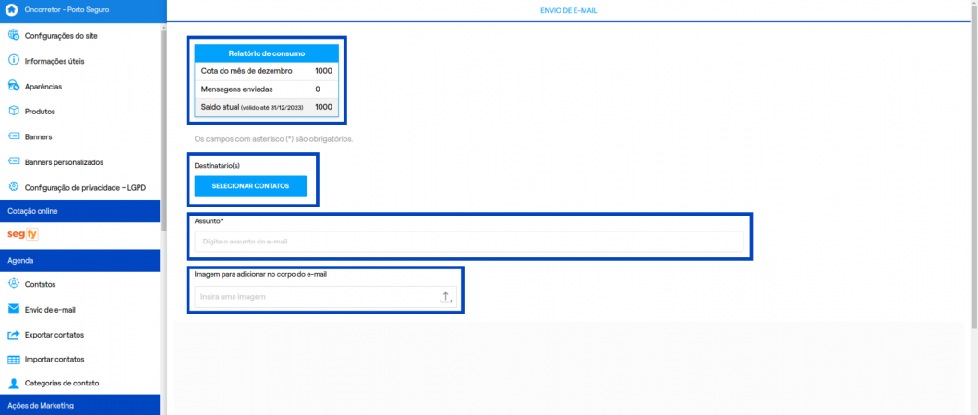Click the Contatos person icon
Viewport: 978px width, 415px height.
click(x=14, y=283)
